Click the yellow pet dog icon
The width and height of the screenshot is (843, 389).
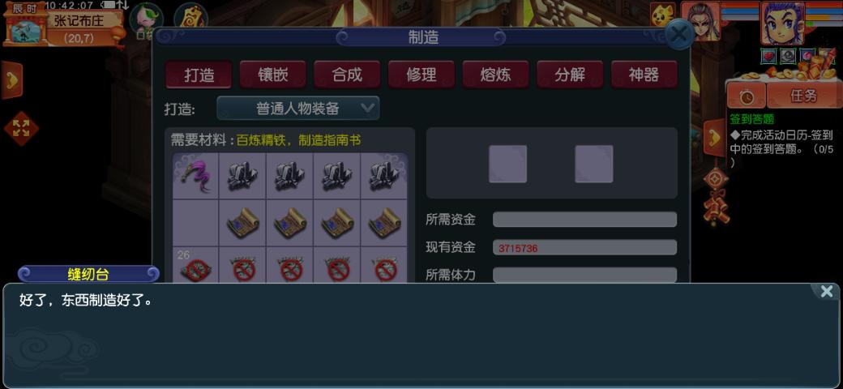(662, 15)
